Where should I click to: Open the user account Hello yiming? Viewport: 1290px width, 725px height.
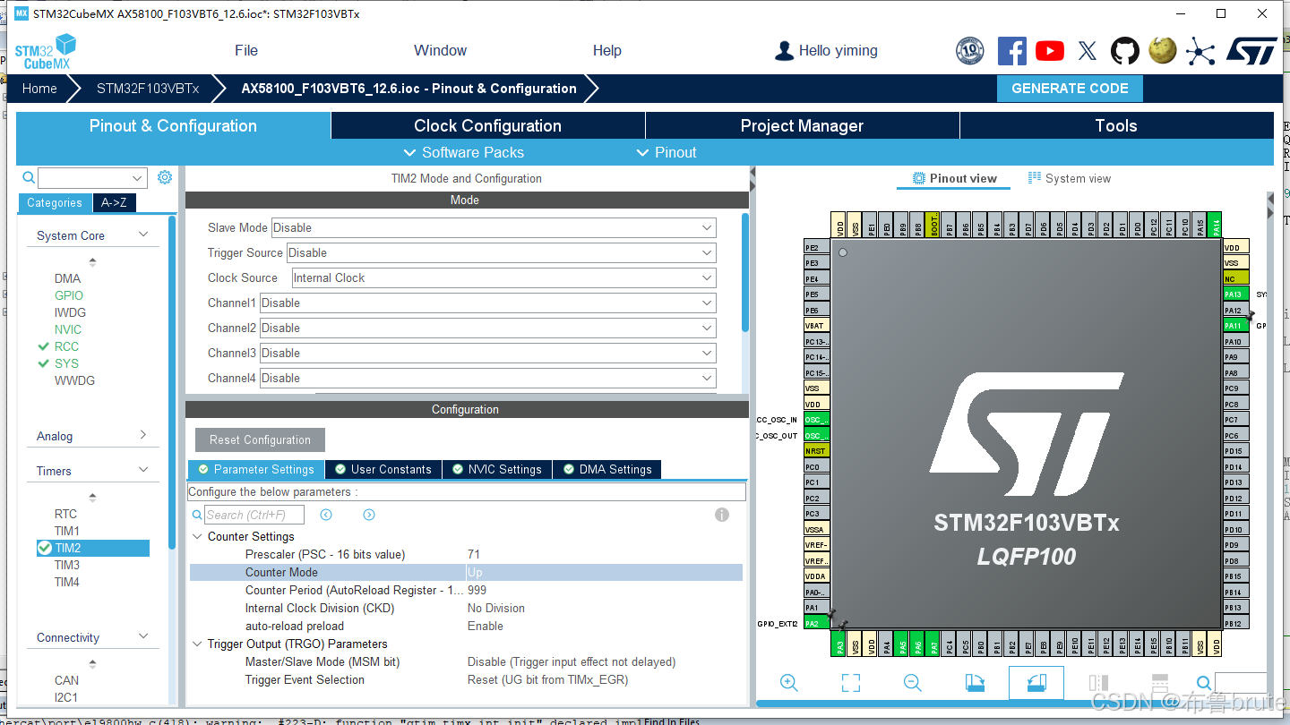[x=826, y=51]
